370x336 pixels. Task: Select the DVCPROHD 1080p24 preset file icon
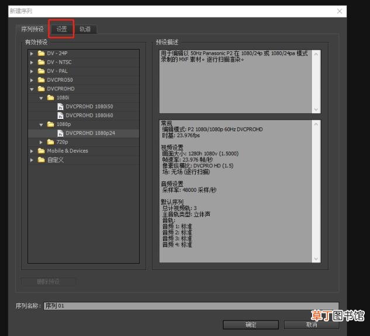(x=60, y=133)
